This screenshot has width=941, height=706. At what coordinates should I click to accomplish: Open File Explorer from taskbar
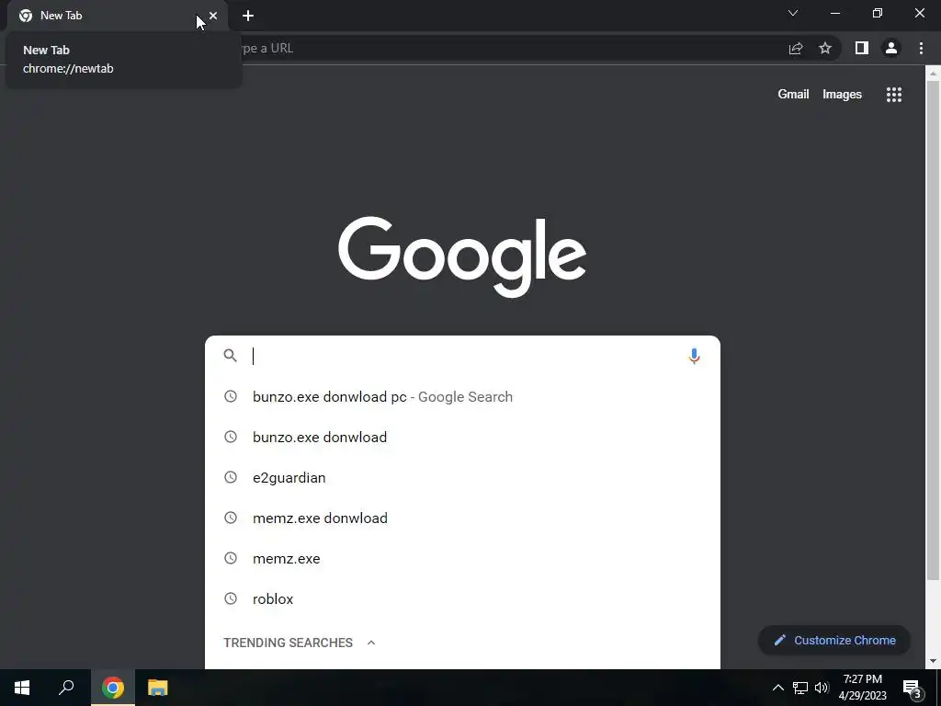click(158, 688)
